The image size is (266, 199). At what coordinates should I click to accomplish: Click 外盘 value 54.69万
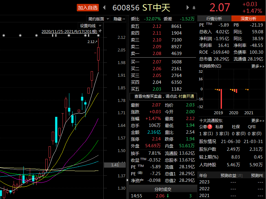tap(153, 146)
